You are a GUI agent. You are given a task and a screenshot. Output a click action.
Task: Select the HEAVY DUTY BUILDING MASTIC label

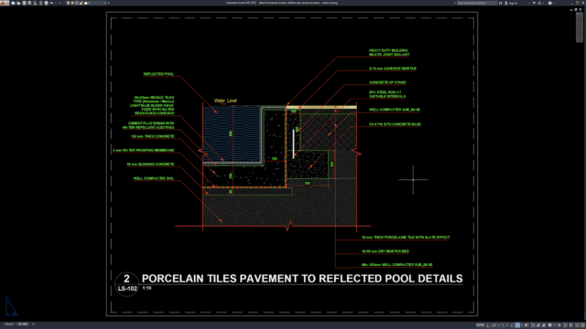click(389, 52)
